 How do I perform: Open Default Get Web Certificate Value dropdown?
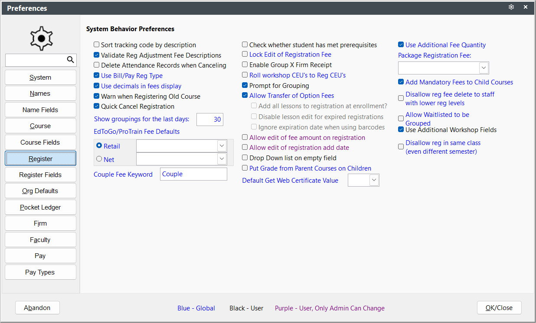tap(374, 181)
